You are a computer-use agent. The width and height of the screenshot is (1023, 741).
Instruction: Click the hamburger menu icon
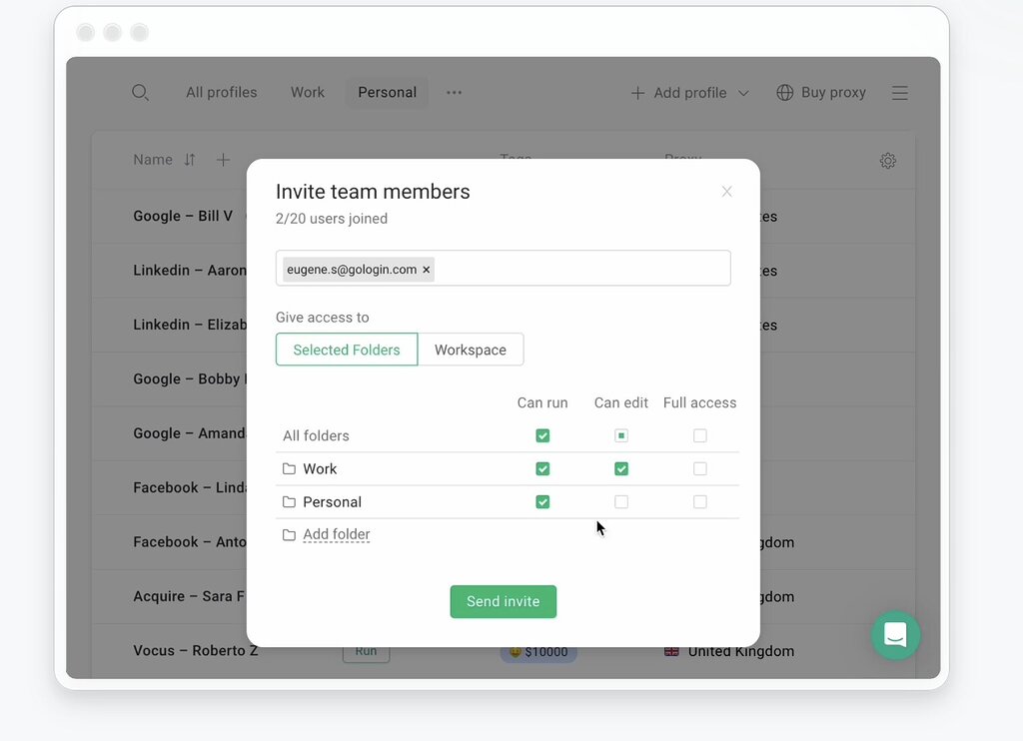click(899, 93)
